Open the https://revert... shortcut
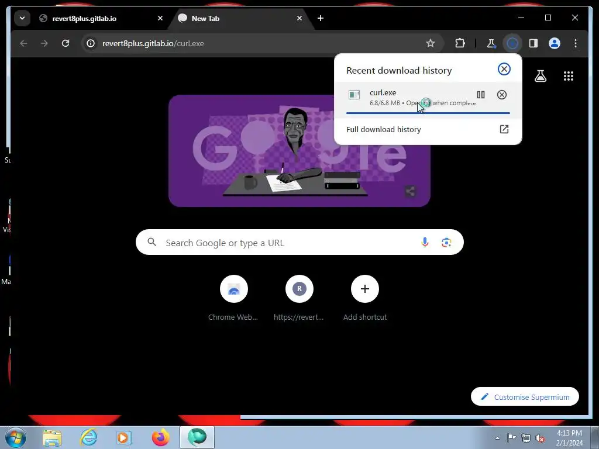The image size is (599, 449). (x=299, y=298)
